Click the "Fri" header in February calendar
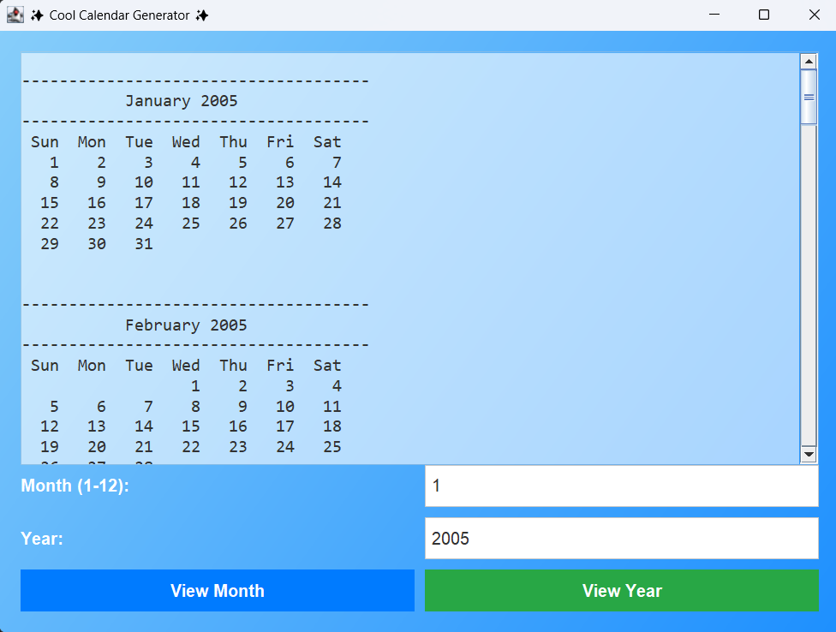Screen dimensions: 836x632 280,366
